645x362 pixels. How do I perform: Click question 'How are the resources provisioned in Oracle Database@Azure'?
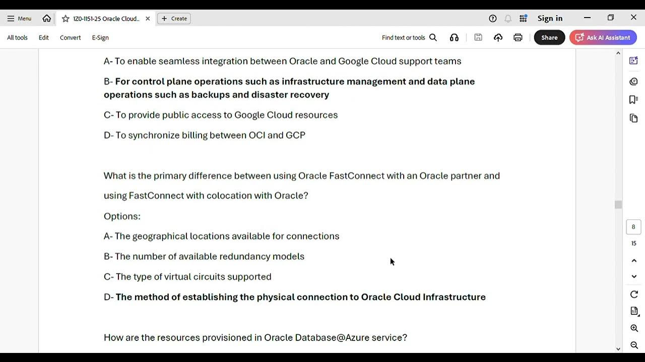pyautogui.click(x=255, y=338)
